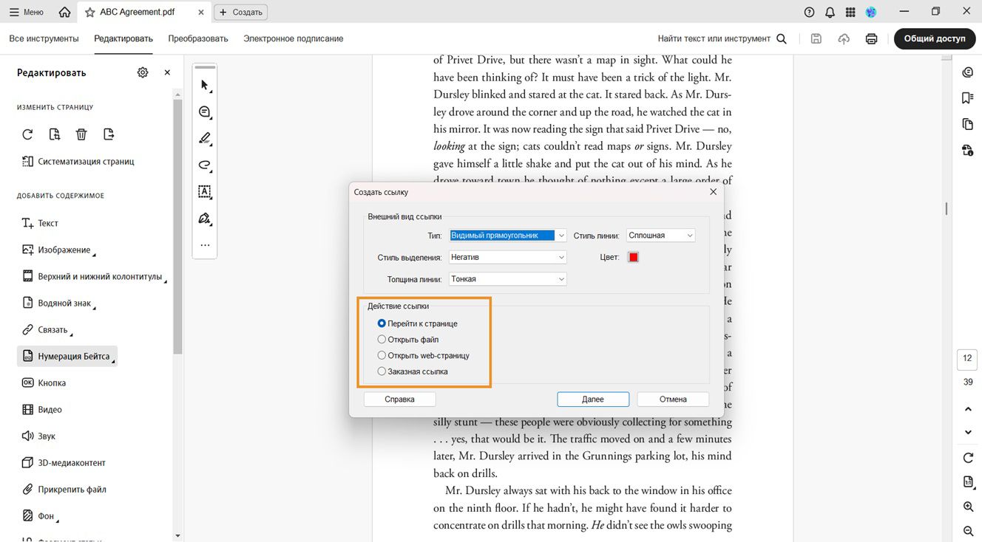Select the arrow selection tool
Screen dimensions: 982x542
coord(205,85)
